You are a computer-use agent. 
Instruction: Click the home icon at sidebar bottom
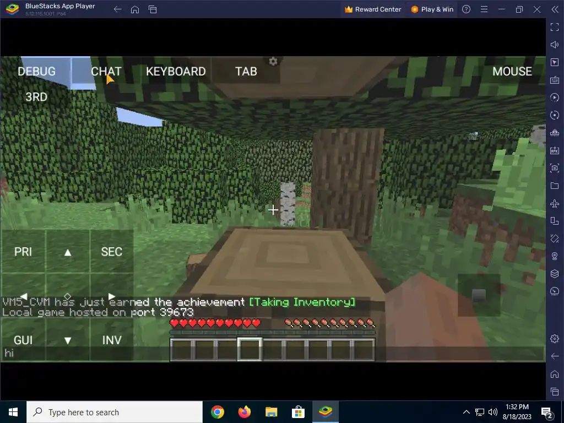pos(554,374)
